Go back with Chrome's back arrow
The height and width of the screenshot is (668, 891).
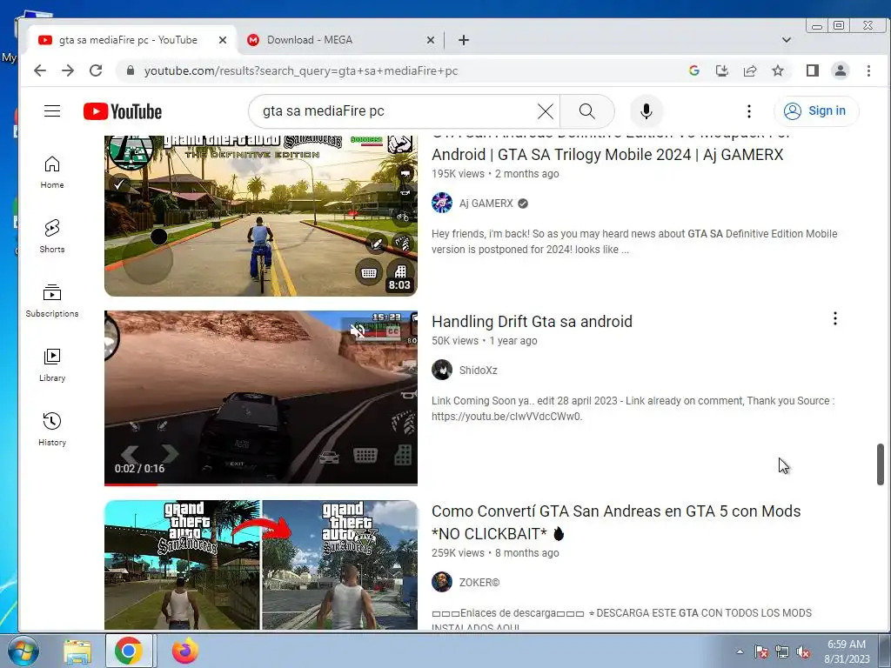point(40,70)
